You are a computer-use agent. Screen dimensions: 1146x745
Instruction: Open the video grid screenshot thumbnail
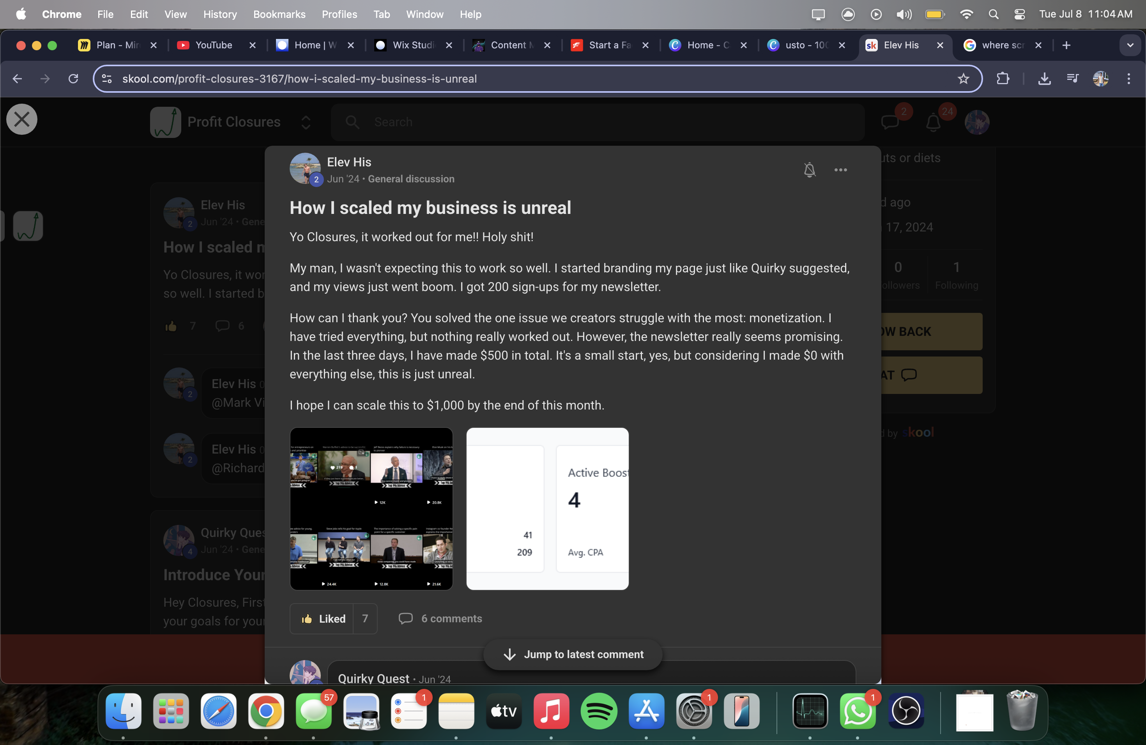click(x=371, y=509)
